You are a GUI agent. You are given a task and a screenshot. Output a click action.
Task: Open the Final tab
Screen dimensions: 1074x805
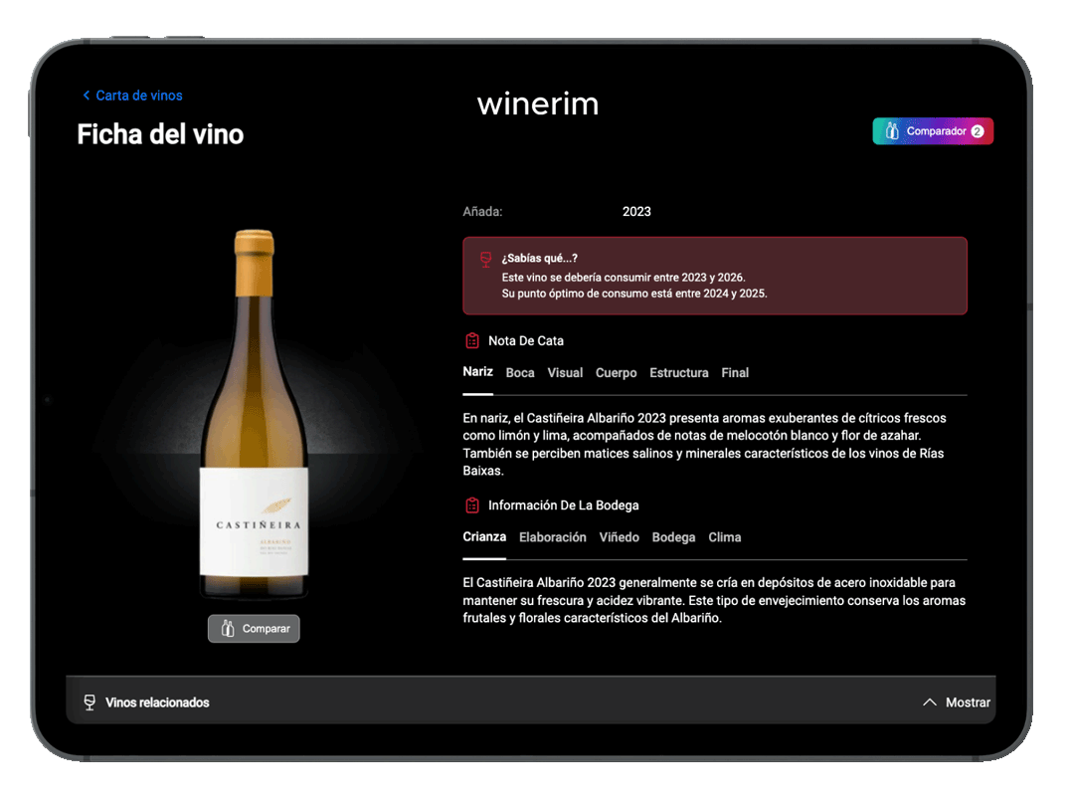[735, 372]
